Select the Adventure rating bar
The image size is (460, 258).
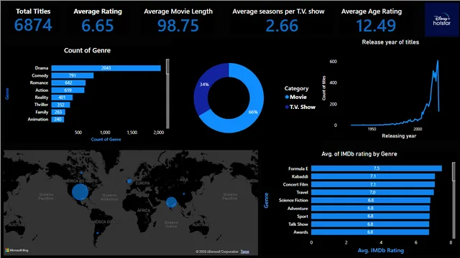[371, 209]
